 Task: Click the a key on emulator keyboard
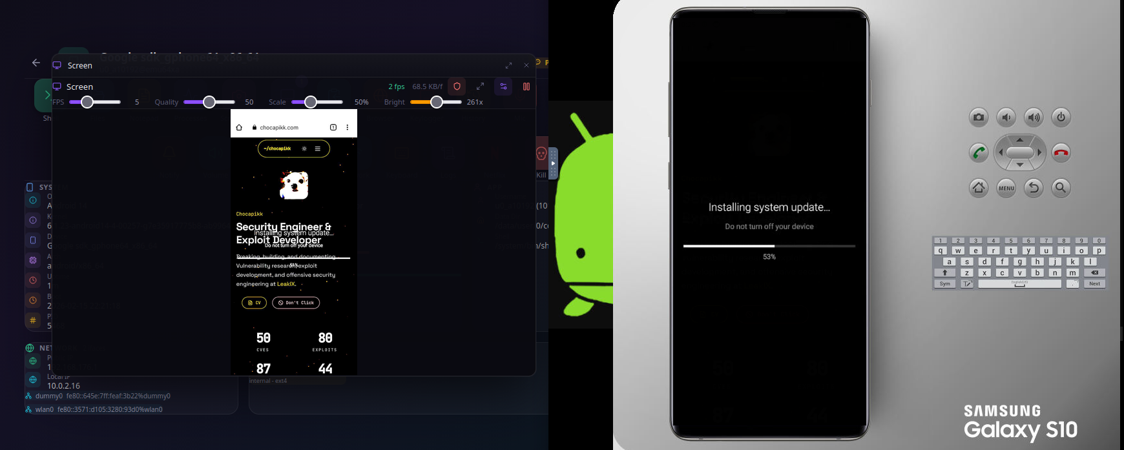coord(949,262)
